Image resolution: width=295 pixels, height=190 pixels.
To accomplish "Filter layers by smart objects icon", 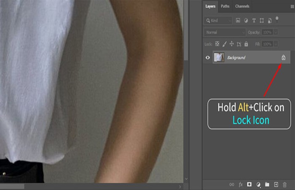I will point(270,21).
